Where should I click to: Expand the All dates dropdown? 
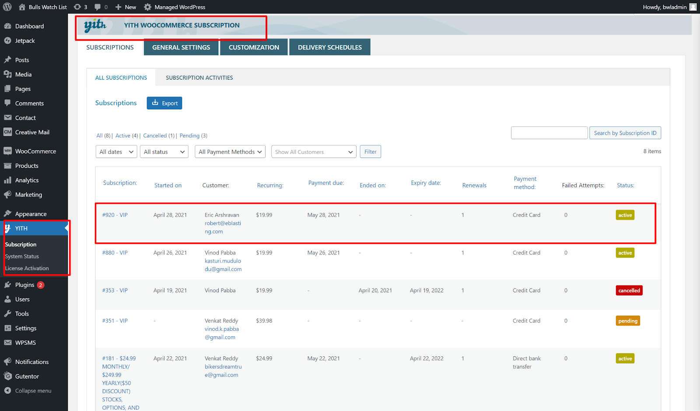pos(116,152)
